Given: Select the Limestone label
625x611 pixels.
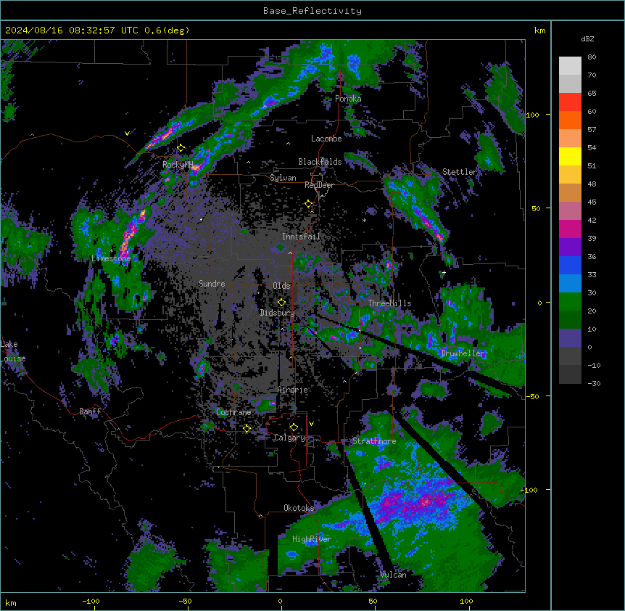Looking at the screenshot, I should (111, 258).
